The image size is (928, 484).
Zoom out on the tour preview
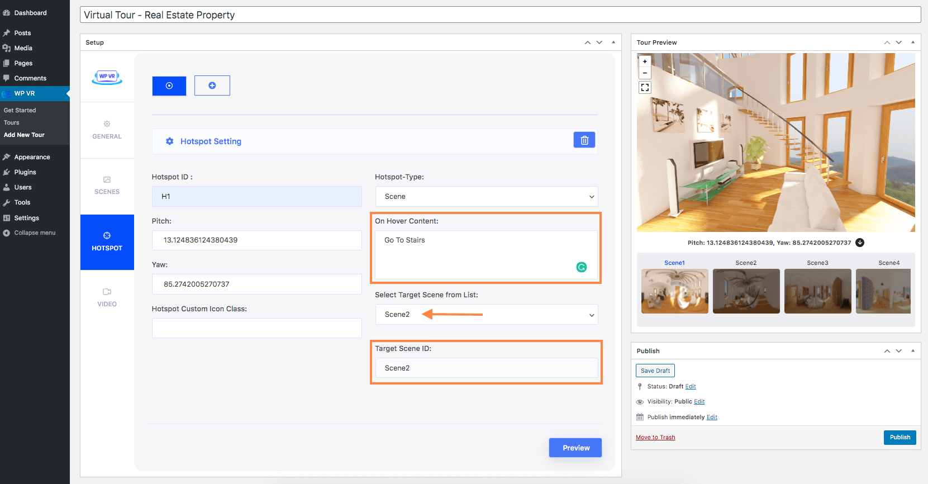(x=645, y=73)
